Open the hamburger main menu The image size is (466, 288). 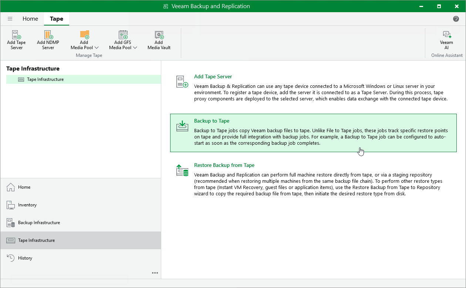10,19
